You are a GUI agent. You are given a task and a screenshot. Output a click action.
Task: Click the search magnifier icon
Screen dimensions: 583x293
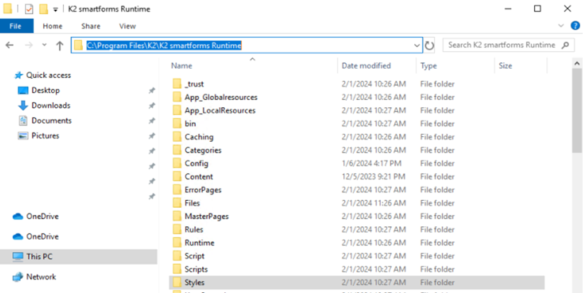(565, 45)
